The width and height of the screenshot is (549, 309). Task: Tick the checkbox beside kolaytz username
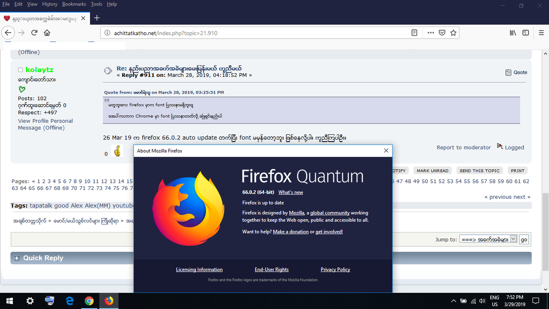(20, 70)
